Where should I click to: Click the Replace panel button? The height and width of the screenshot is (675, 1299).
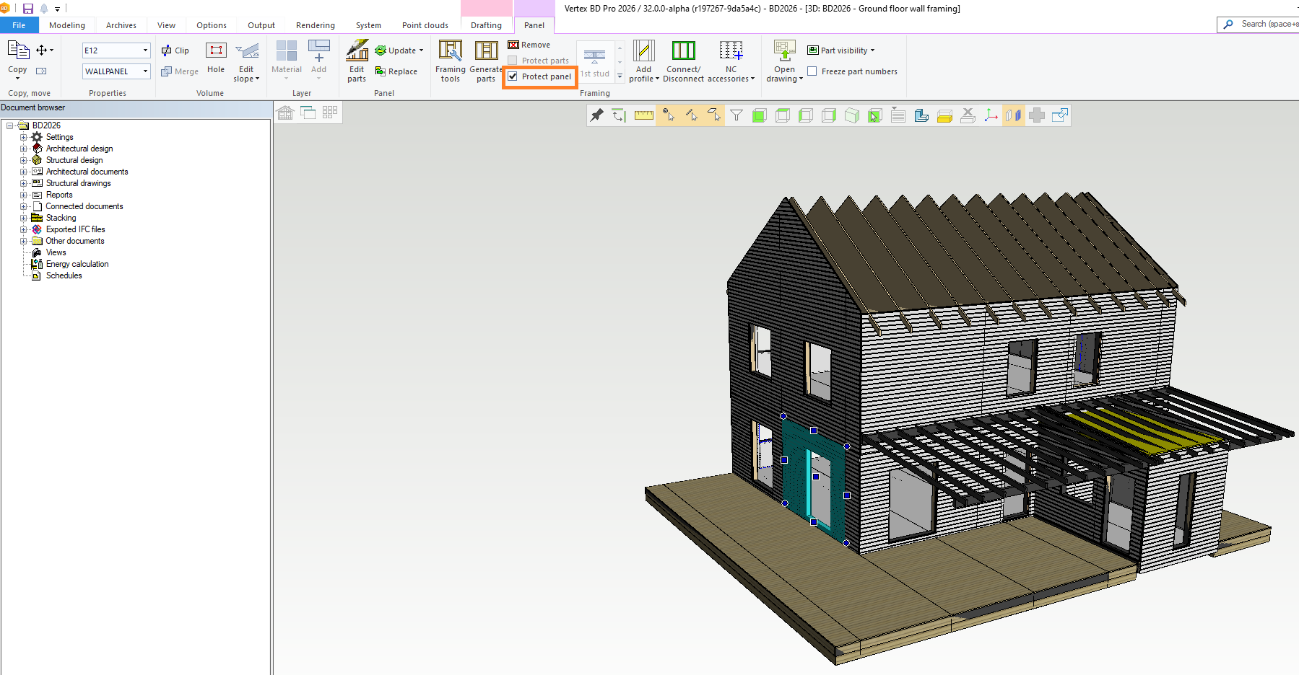[396, 71]
